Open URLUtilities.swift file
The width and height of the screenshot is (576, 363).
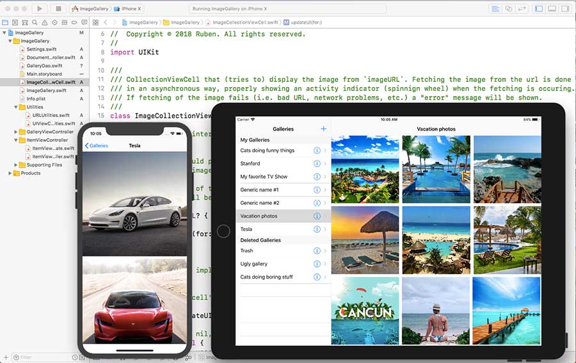(51, 115)
